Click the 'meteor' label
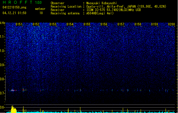Viewport: 178px width, 113px height. click(40, 9)
